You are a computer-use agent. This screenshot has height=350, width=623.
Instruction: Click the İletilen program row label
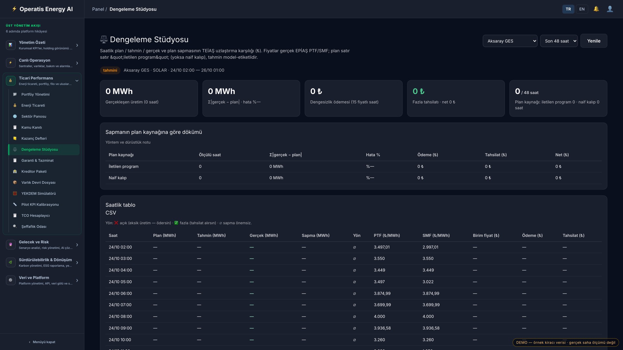(123, 167)
